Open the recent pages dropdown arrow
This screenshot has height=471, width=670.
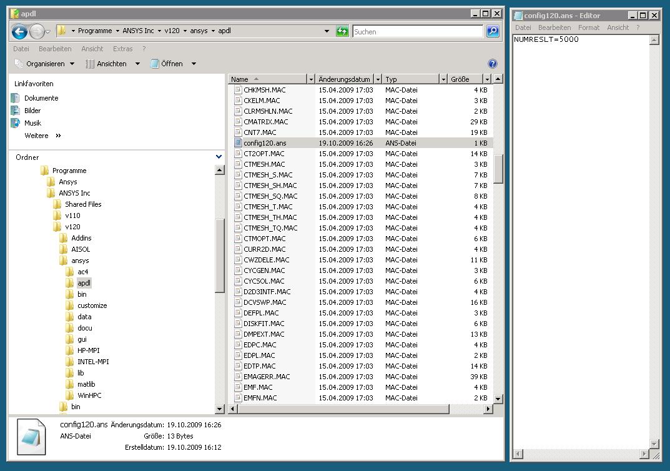coord(48,32)
